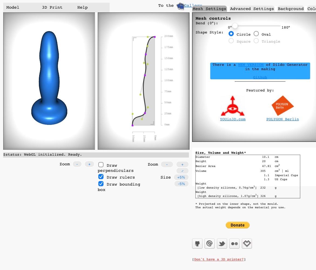
Task: Open the Model menu
Action: tap(13, 8)
